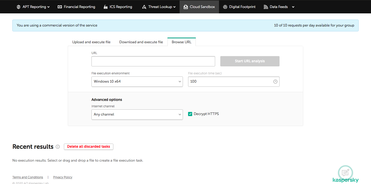This screenshot has height=184, width=371.
Task: Focus the URL input field
Action: [x=153, y=61]
